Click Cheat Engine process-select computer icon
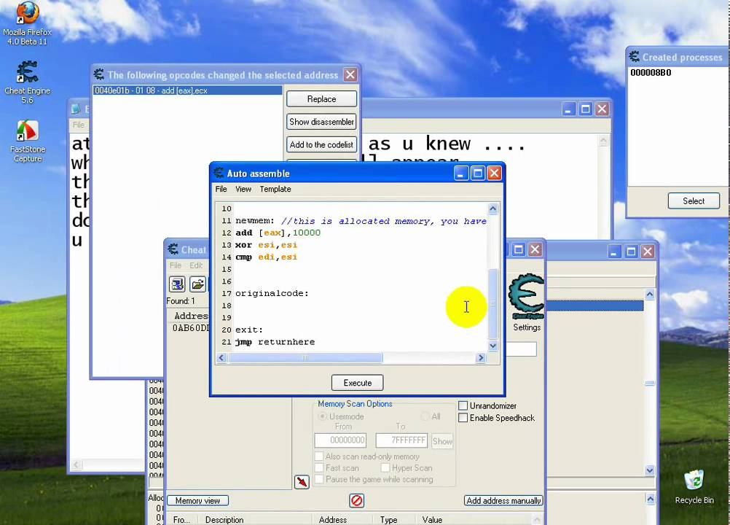 [x=177, y=284]
